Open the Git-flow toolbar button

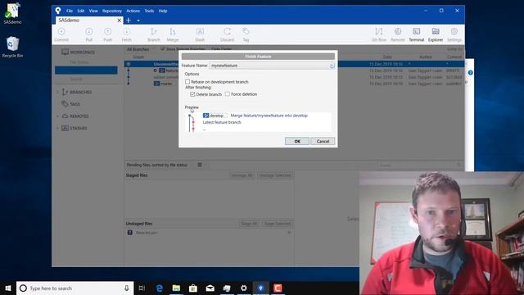tap(378, 34)
